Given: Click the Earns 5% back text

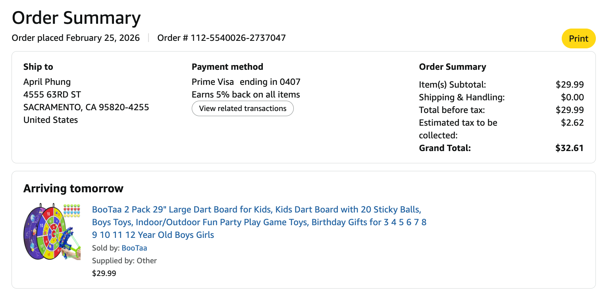Looking at the screenshot, I should 246,95.
